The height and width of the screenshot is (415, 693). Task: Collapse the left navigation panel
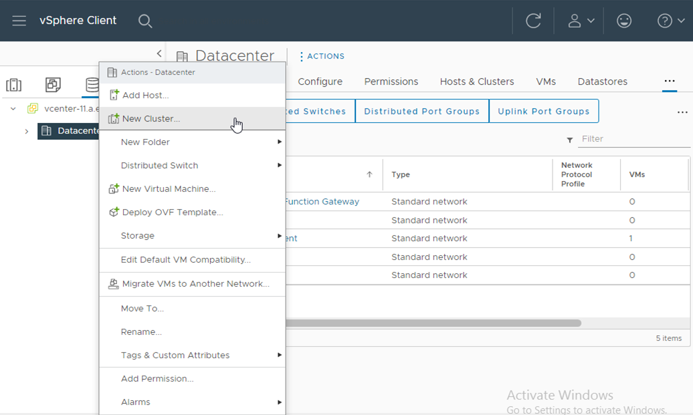coord(159,53)
